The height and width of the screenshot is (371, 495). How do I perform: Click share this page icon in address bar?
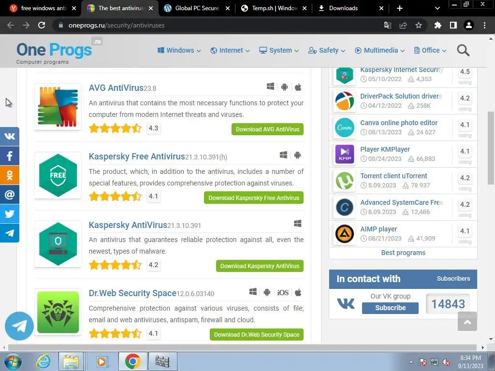[x=403, y=25]
